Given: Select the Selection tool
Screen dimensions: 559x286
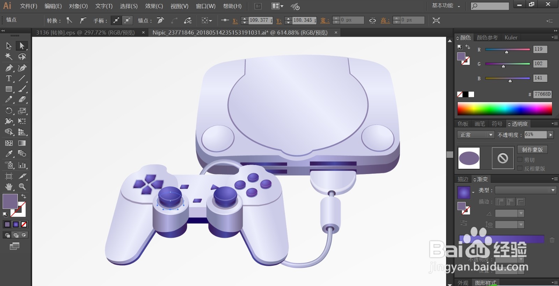Looking at the screenshot, I should [x=9, y=46].
